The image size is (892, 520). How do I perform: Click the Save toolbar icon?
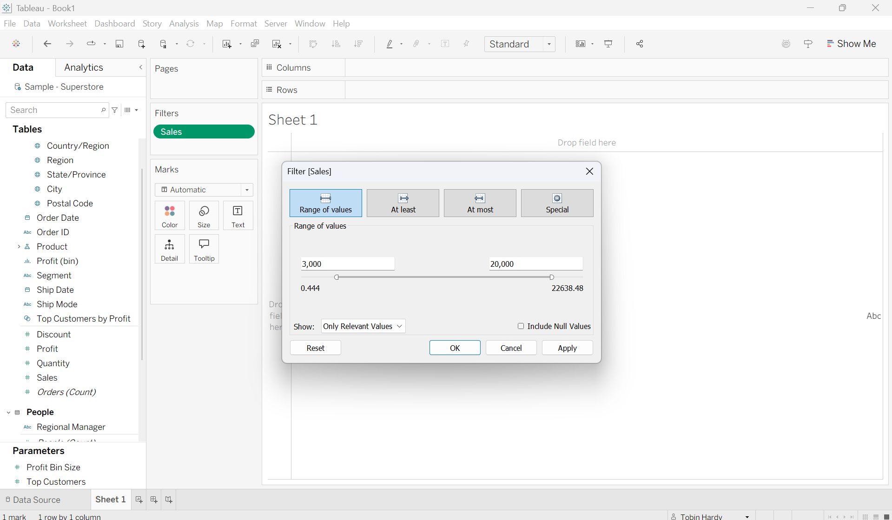(x=119, y=44)
